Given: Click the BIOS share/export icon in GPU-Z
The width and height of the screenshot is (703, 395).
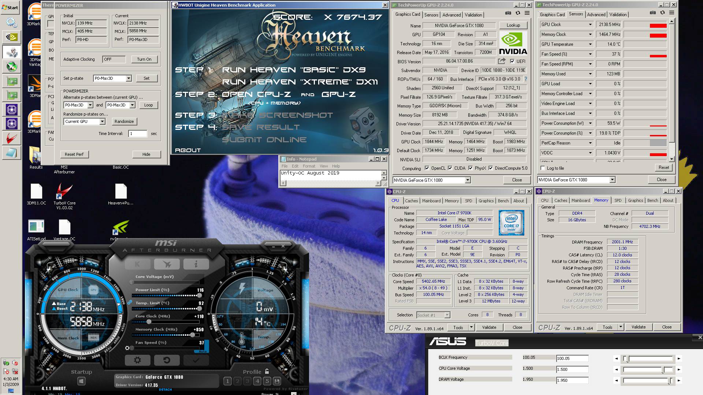Looking at the screenshot, I should [x=502, y=61].
